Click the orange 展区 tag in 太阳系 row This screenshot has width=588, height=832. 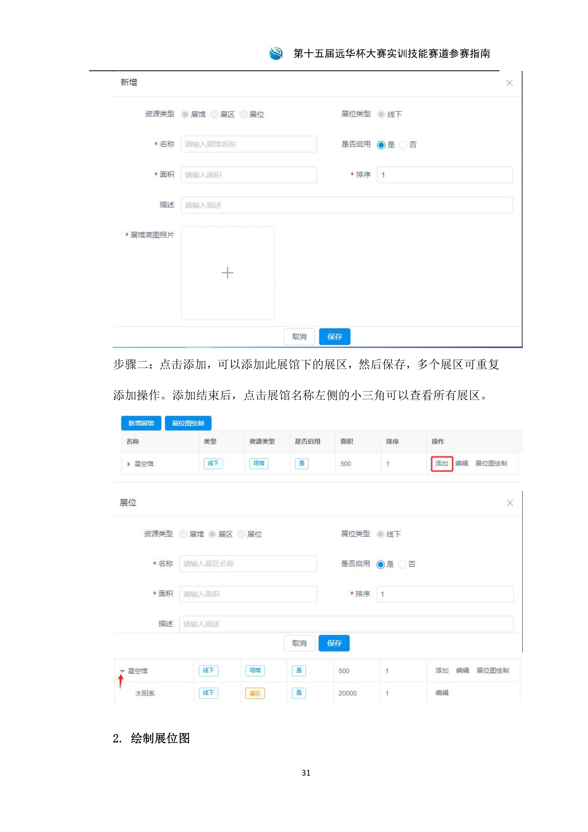pyautogui.click(x=255, y=693)
